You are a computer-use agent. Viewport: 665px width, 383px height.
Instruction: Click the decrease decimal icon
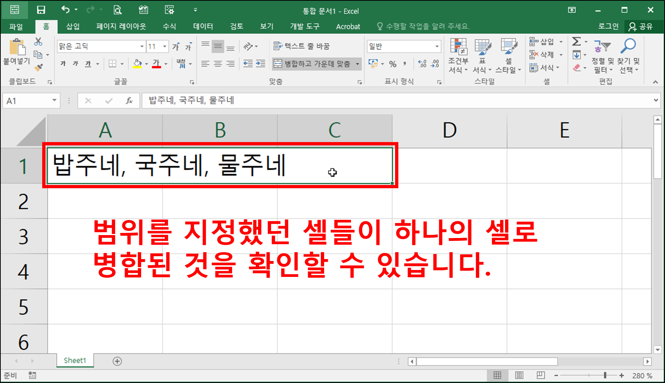435,64
